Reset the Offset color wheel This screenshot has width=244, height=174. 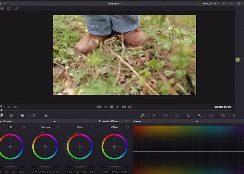click(x=127, y=127)
